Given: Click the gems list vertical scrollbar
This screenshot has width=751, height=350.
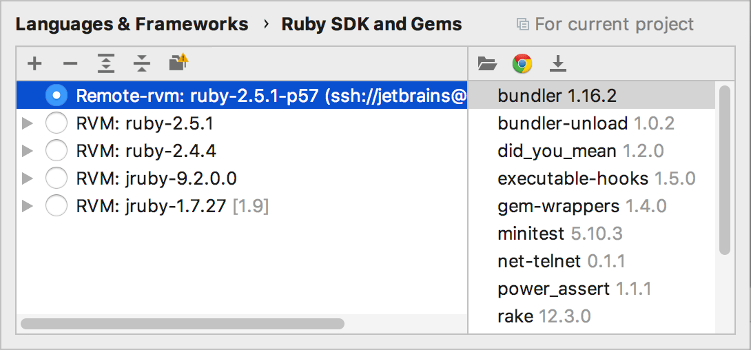Looking at the screenshot, I should click(x=725, y=170).
